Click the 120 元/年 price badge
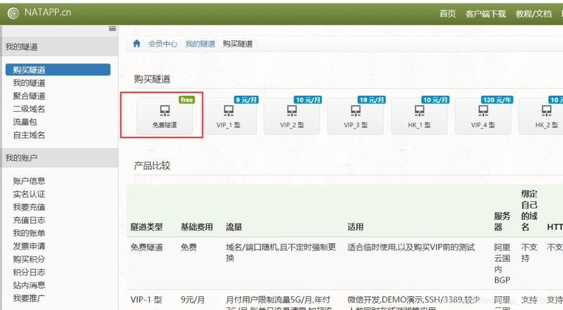Image resolution: width=563 pixels, height=310 pixels. pyautogui.click(x=497, y=100)
